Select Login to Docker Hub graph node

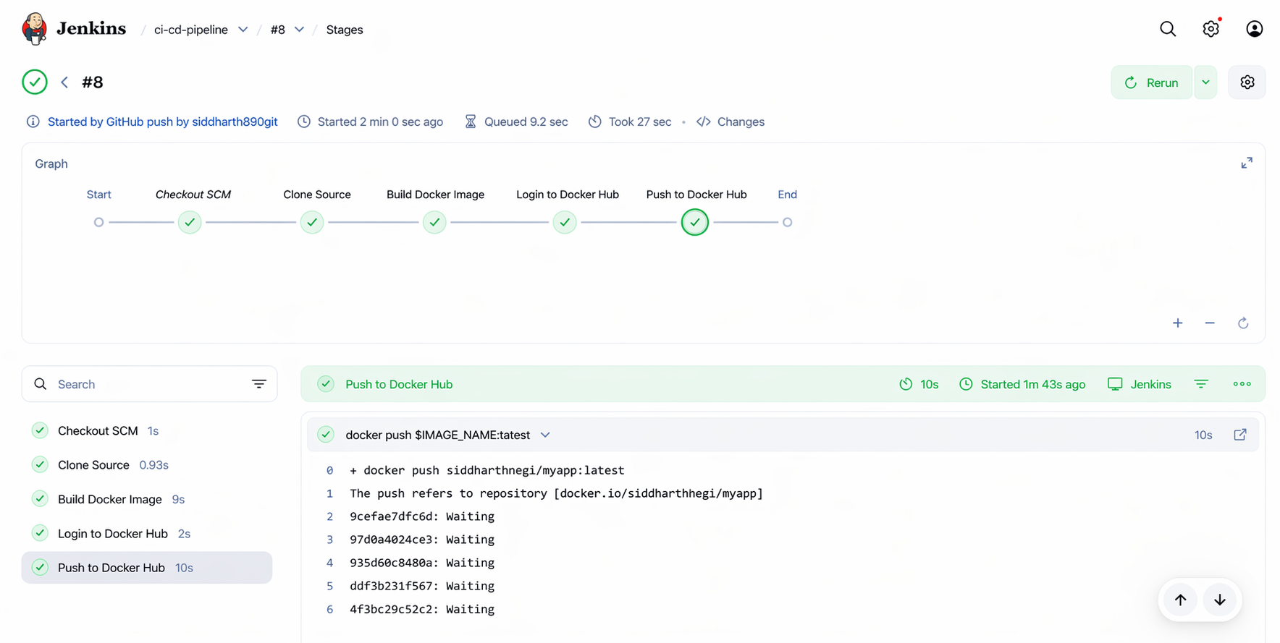pyautogui.click(x=565, y=222)
